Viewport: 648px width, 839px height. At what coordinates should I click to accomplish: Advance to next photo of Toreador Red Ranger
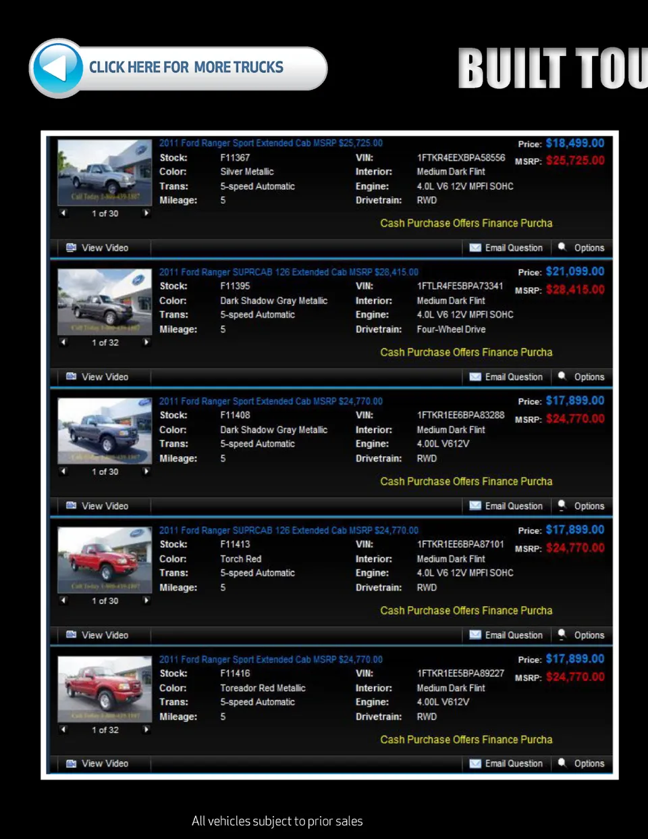pyautogui.click(x=146, y=729)
